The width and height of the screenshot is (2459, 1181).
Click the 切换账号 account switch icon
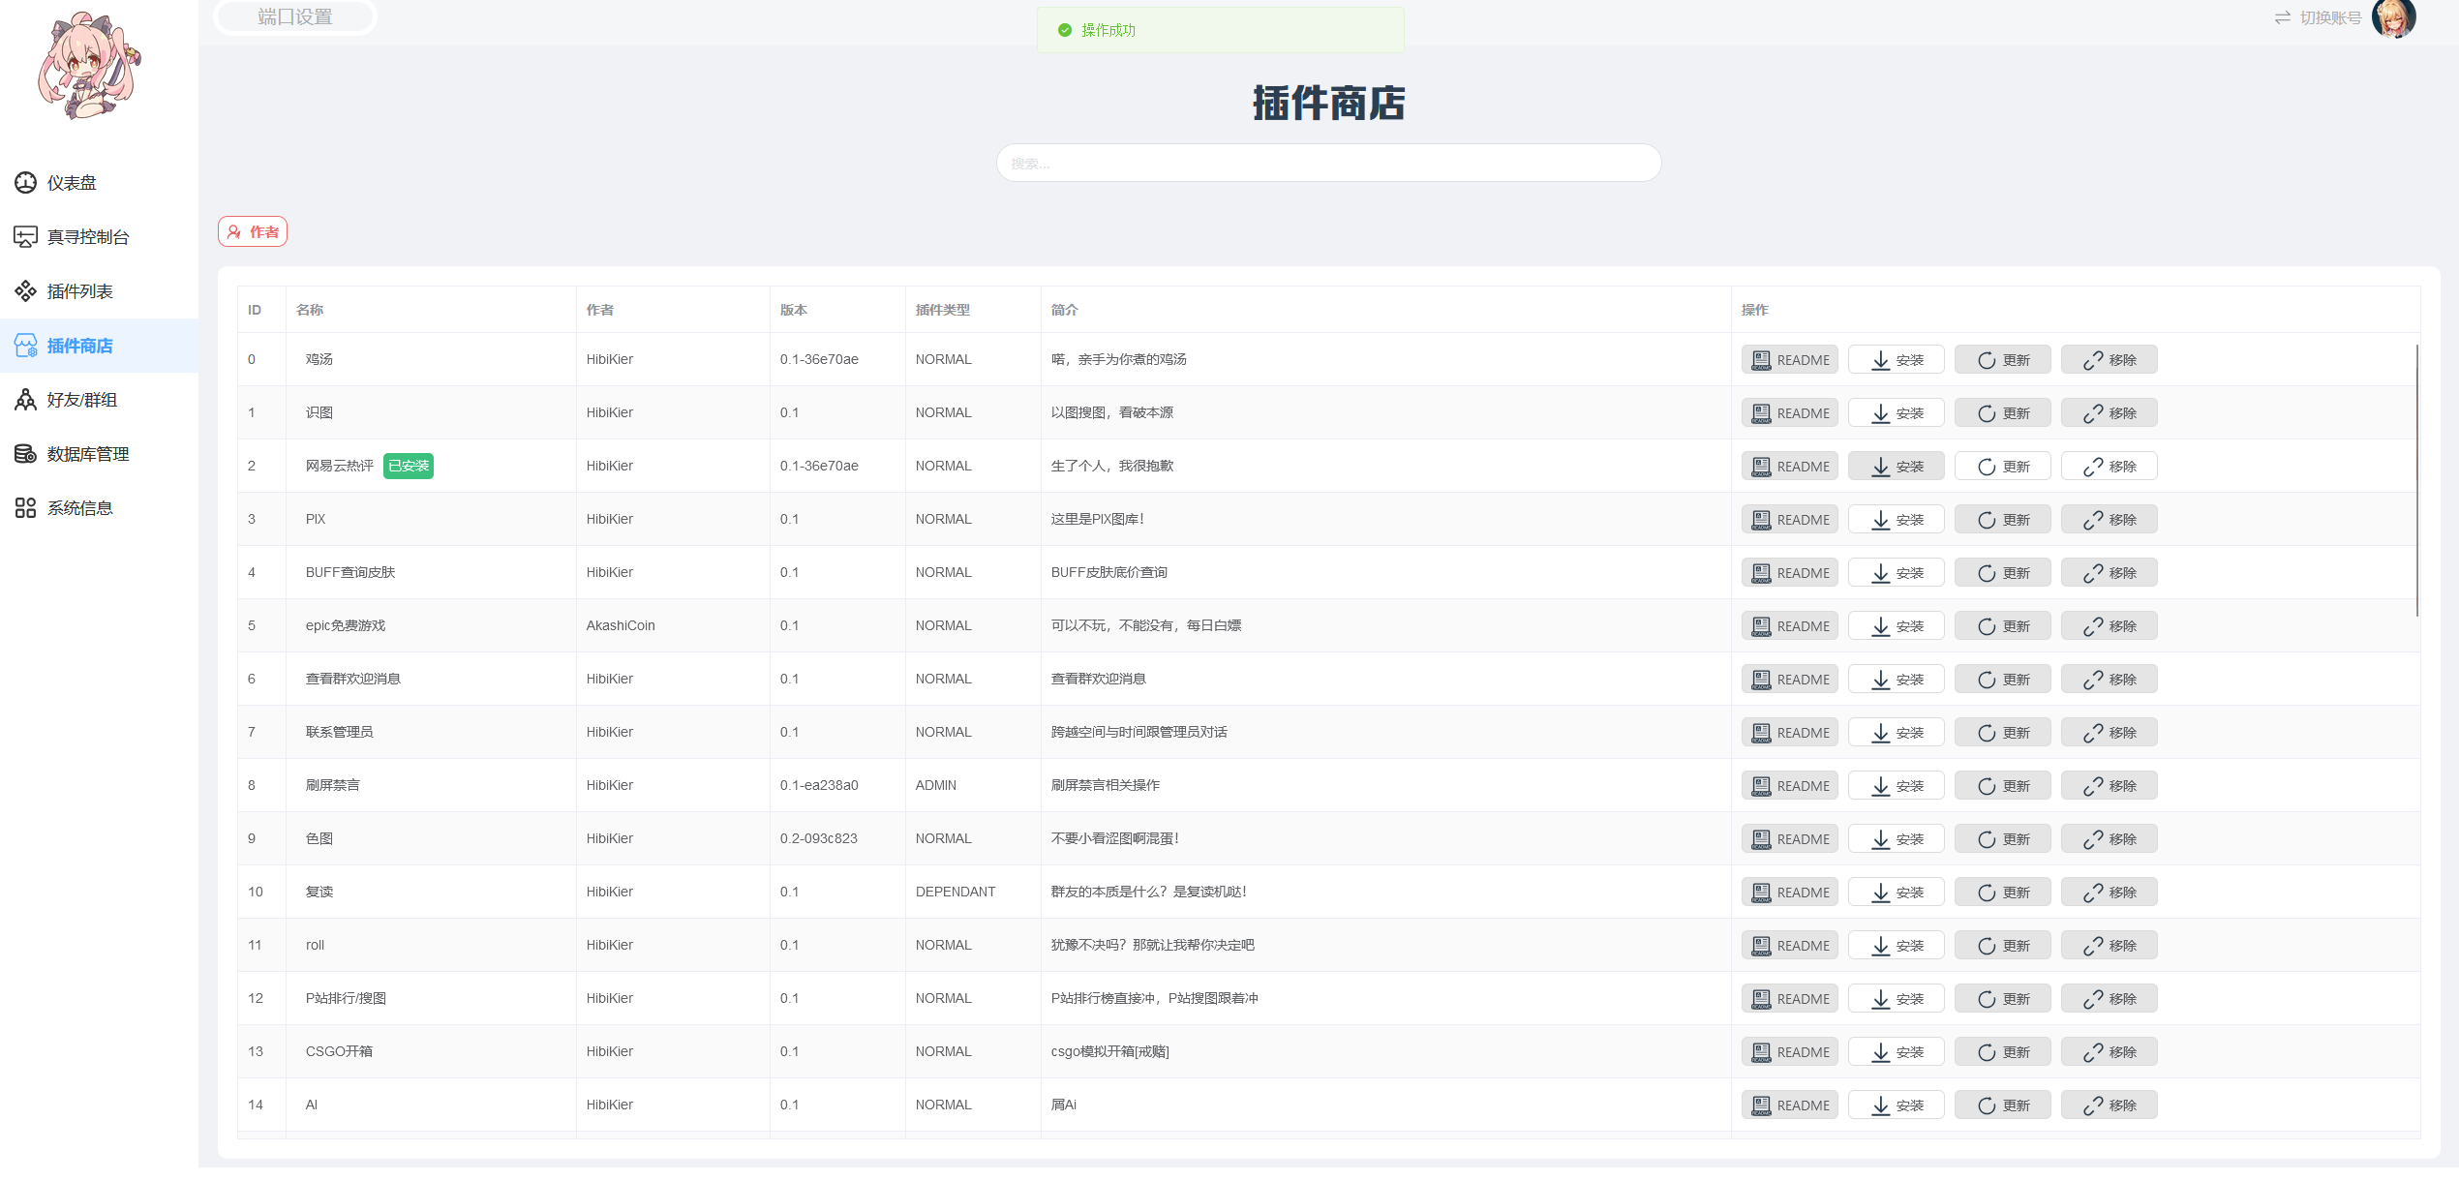tap(2282, 16)
